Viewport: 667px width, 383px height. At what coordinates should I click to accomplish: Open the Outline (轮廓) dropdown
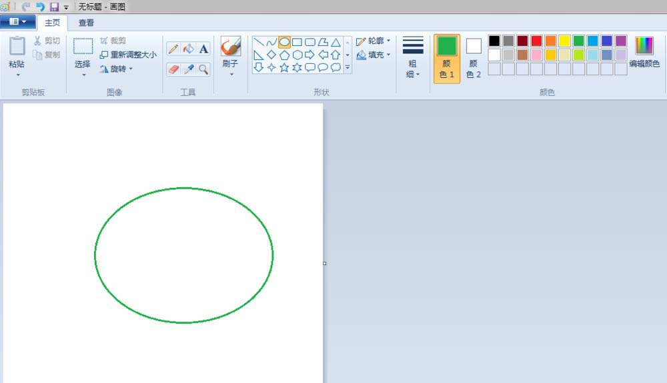coord(374,41)
